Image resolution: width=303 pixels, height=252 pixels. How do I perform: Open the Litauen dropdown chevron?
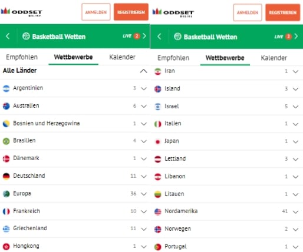tap(295, 194)
